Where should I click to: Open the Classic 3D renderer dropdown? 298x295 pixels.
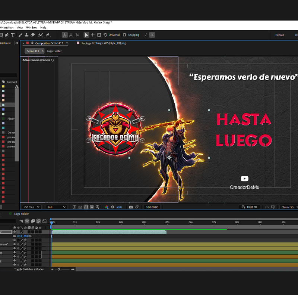(x=289, y=207)
